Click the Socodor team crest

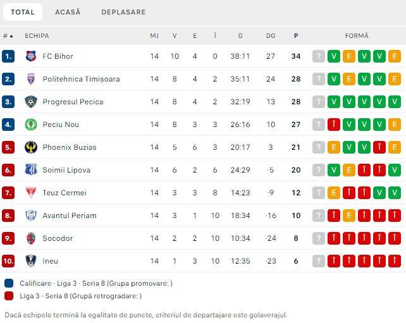point(31,238)
